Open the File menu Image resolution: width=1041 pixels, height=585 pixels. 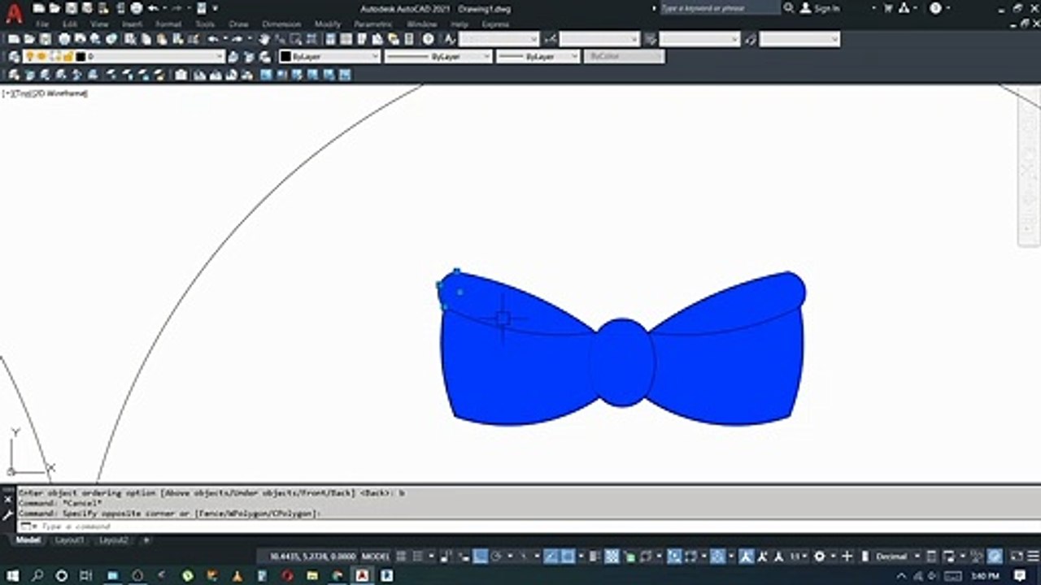click(42, 24)
